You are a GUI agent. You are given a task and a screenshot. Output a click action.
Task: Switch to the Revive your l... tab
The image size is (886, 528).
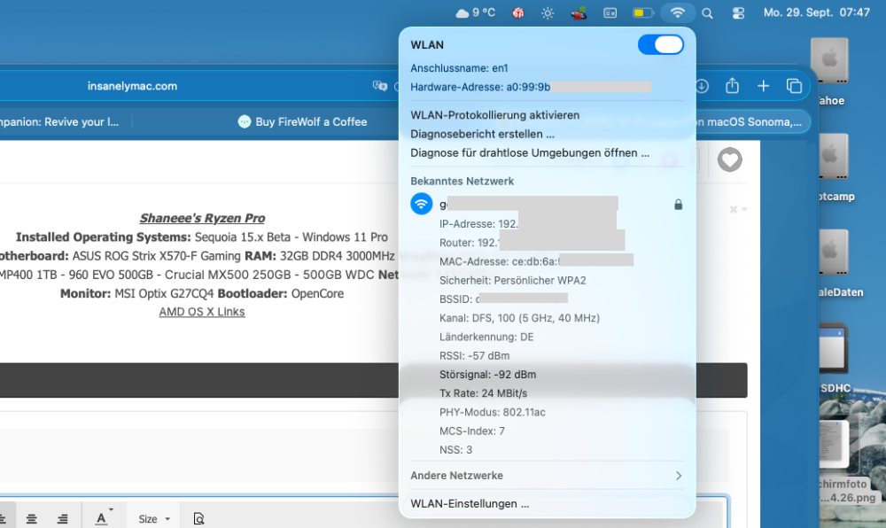59,122
